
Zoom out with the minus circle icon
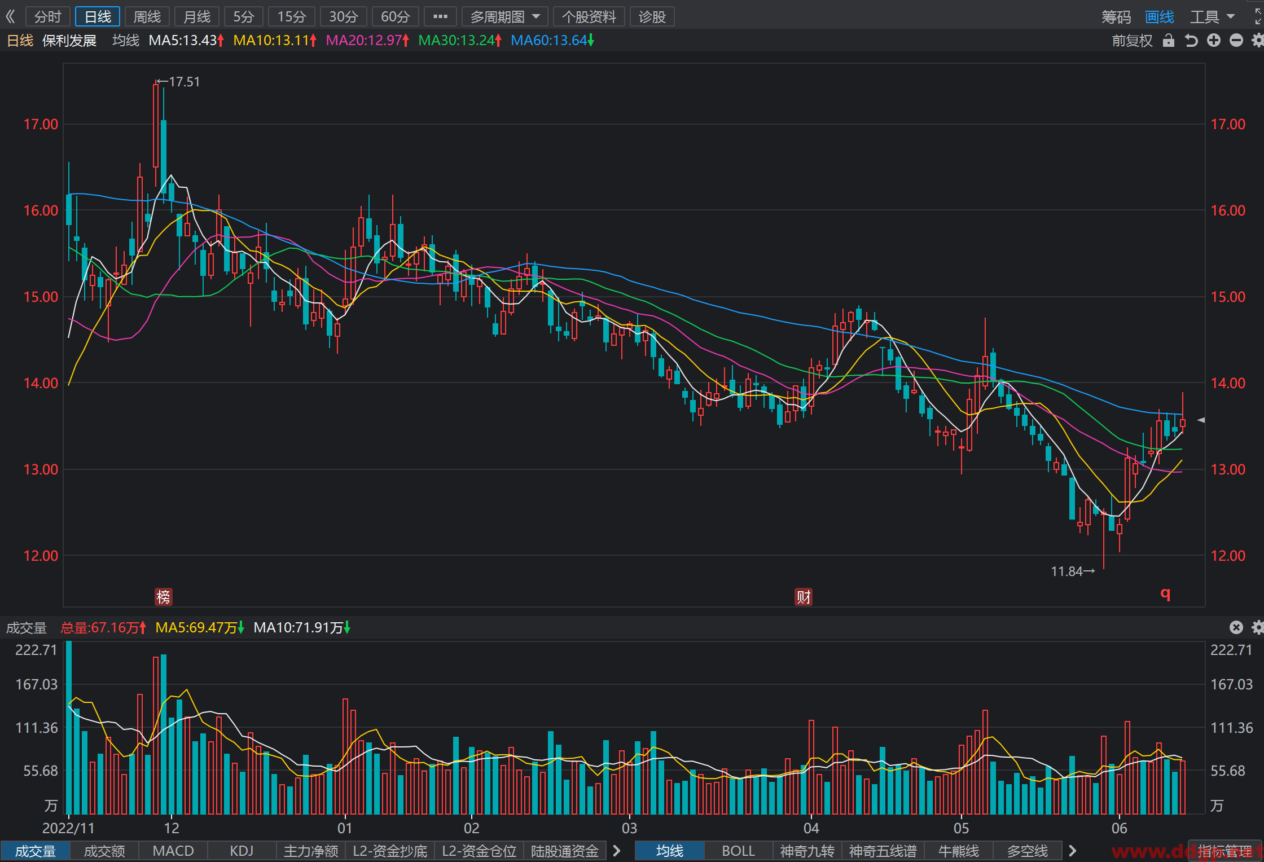(x=1236, y=41)
